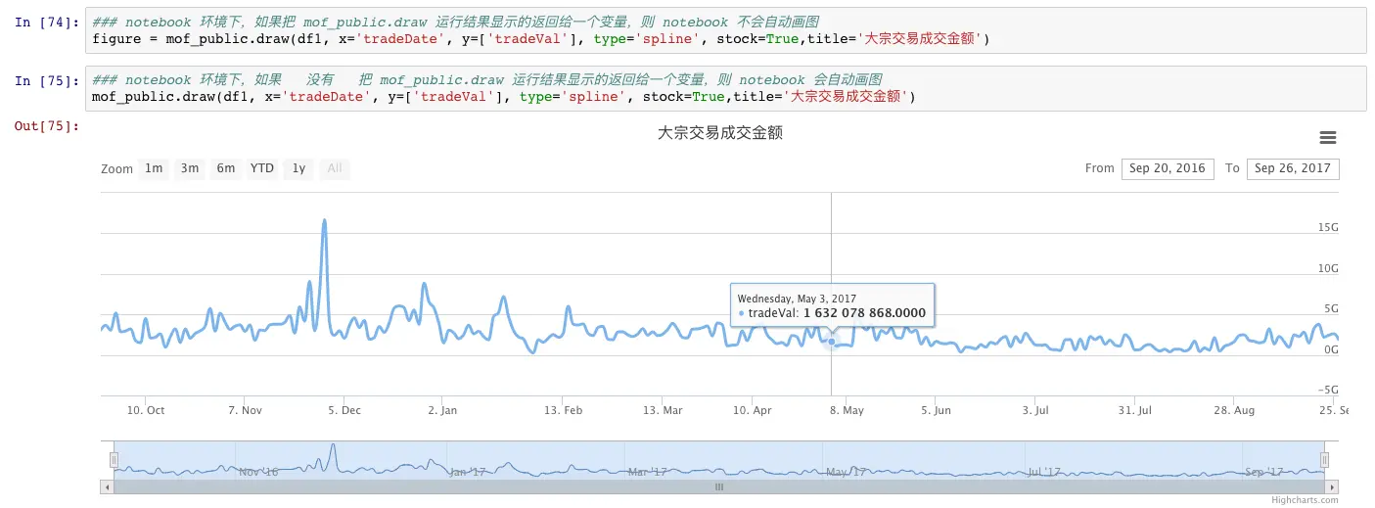Click the highlighted May 3 data point marker
1375x508 pixels.
[831, 341]
